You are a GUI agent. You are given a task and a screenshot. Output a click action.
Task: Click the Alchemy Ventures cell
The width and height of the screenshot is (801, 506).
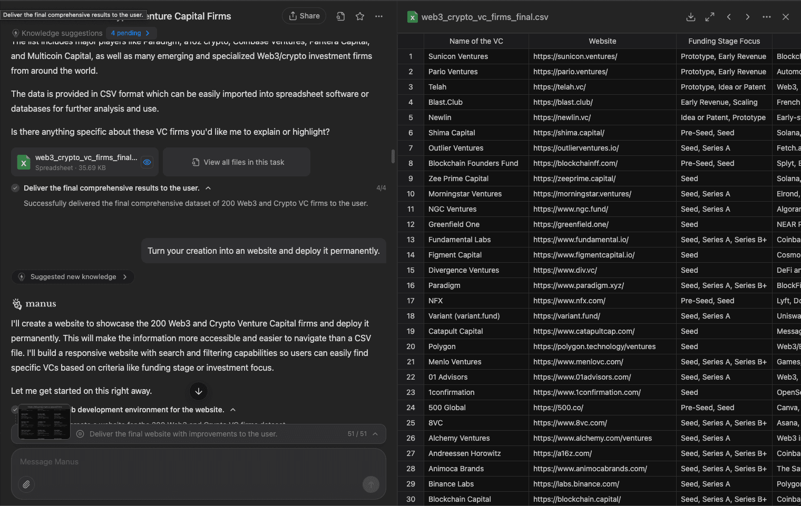(x=476, y=438)
